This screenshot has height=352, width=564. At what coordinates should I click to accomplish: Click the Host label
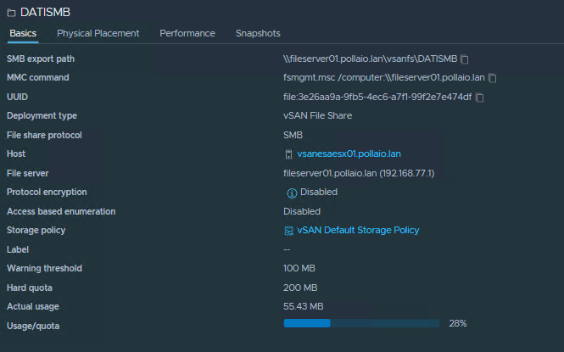(16, 154)
